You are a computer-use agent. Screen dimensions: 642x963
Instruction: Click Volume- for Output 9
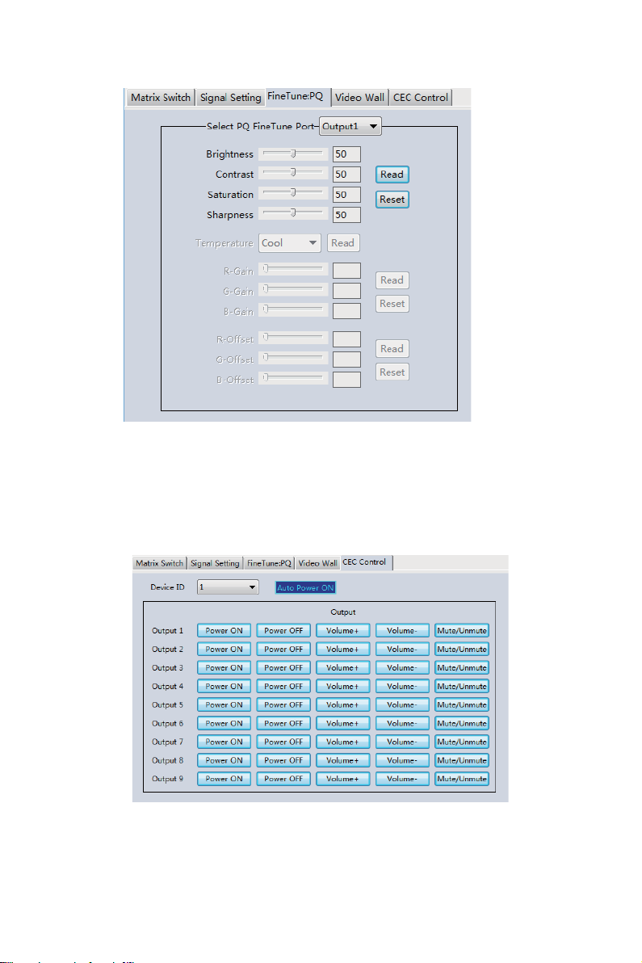(402, 779)
